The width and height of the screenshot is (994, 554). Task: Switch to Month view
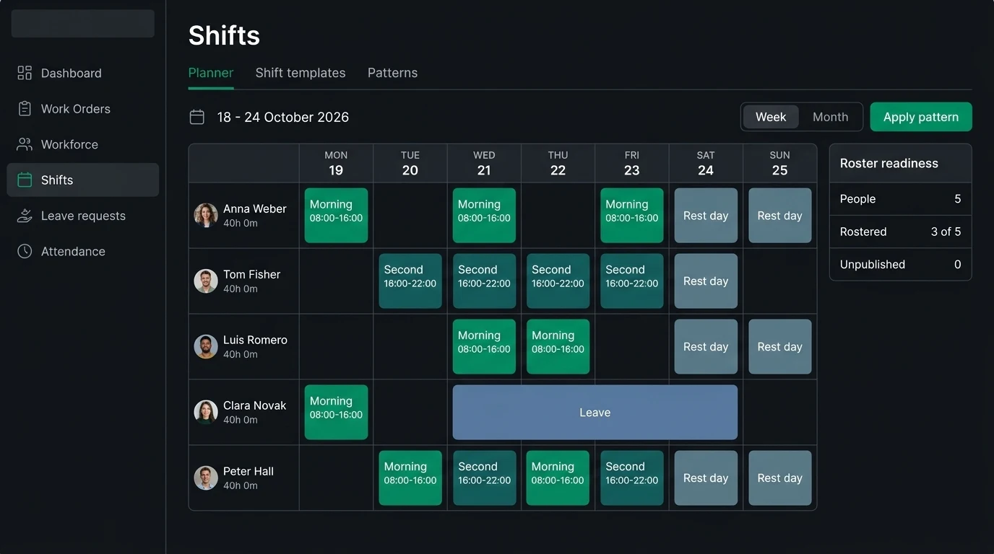click(x=831, y=117)
